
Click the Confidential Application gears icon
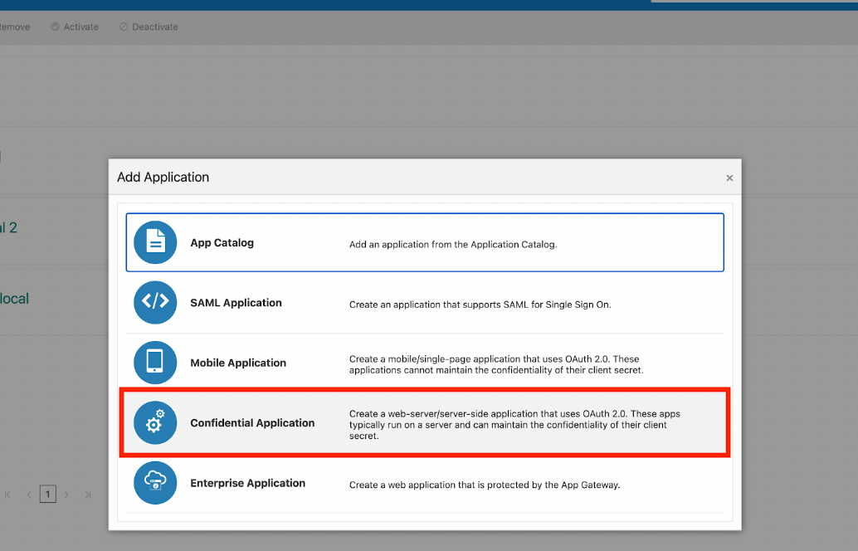(155, 422)
